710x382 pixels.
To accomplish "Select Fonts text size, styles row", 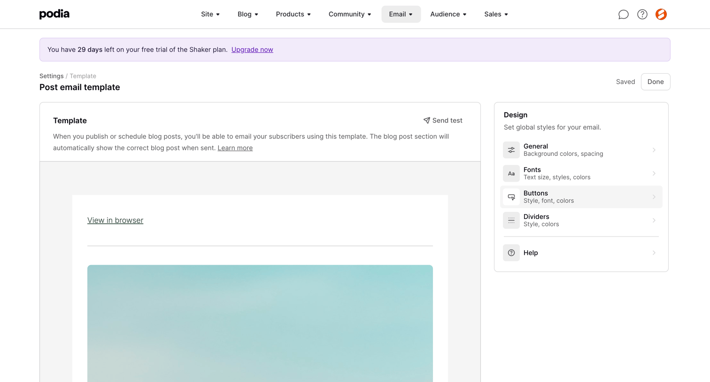I will click(x=581, y=174).
